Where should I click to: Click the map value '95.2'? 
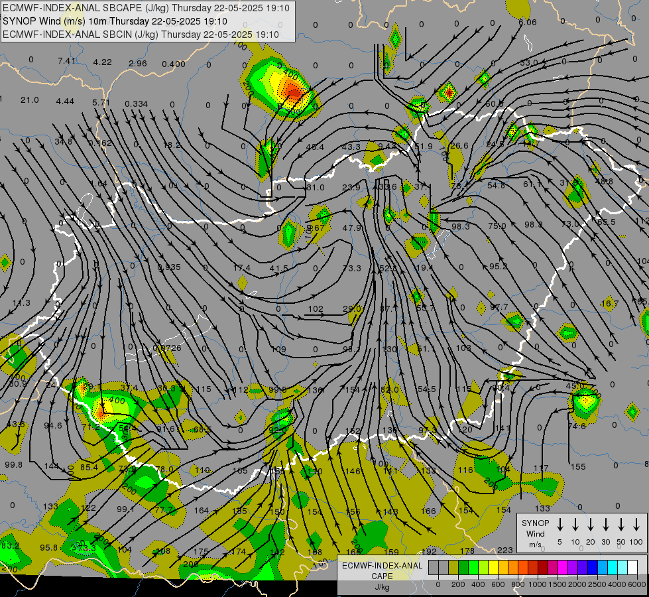coord(499,267)
